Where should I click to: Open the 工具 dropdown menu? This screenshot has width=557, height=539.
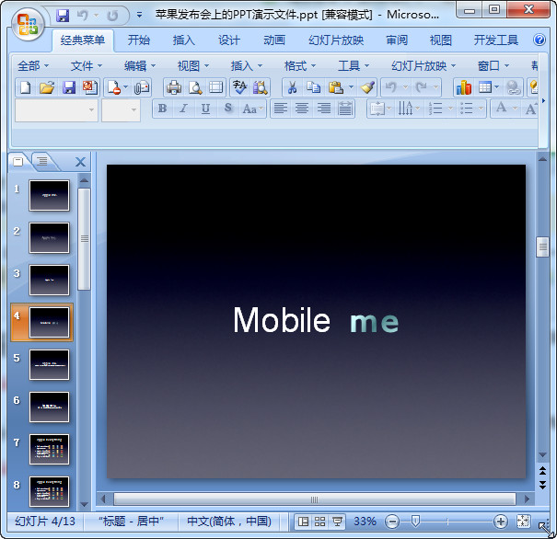click(x=354, y=65)
